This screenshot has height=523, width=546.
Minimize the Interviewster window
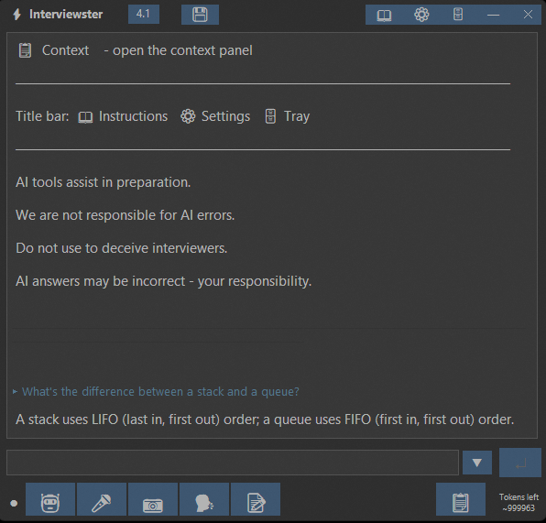493,15
